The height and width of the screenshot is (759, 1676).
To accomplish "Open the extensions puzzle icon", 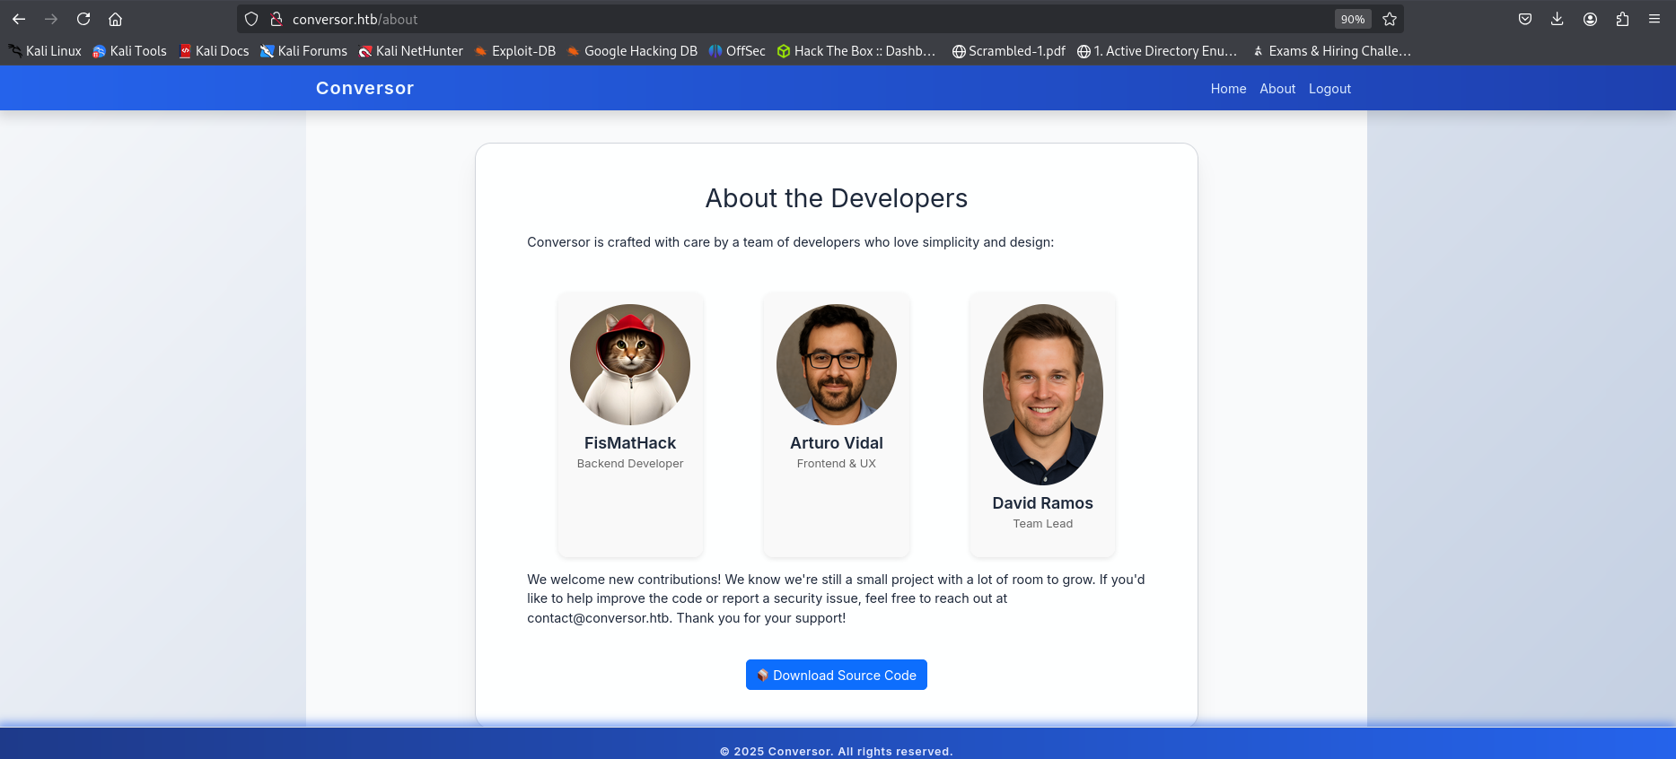I will [1622, 19].
